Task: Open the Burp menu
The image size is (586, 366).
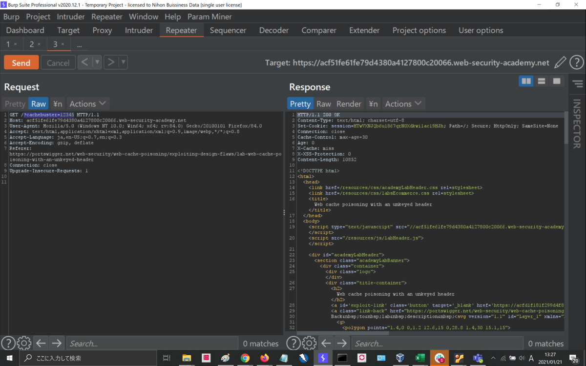Action: [x=11, y=17]
